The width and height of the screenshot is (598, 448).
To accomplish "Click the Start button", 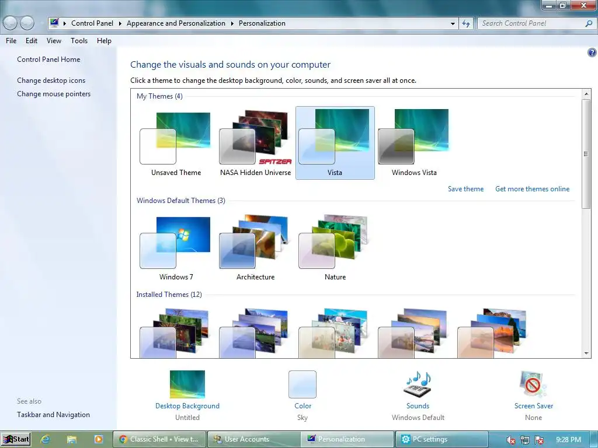I will coord(16,439).
